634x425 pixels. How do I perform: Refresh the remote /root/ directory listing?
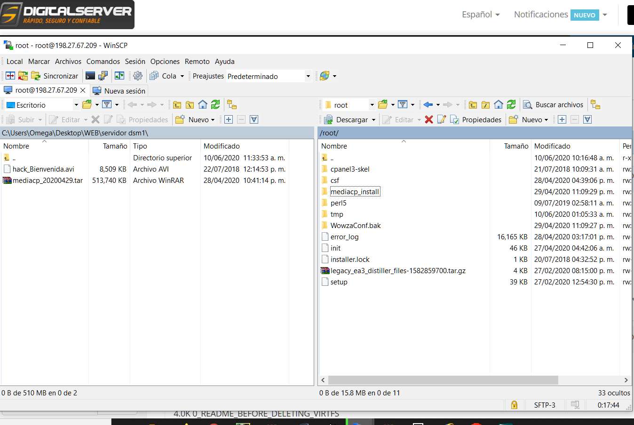pyautogui.click(x=511, y=105)
